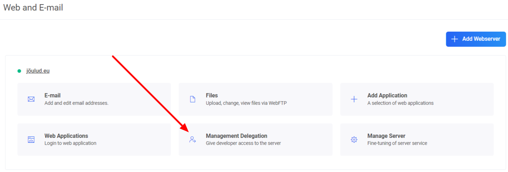Click the E-mail envelope icon

click(31, 99)
